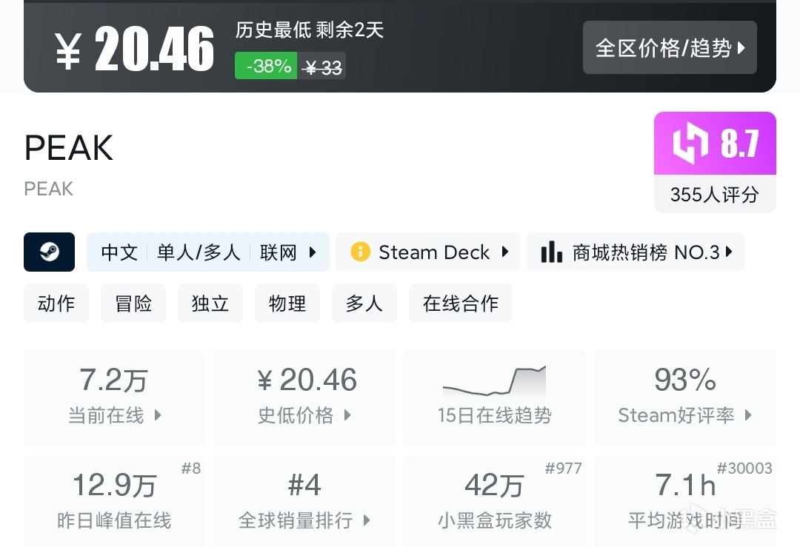
Task: Expand the 中文 单人/多人 联网 details arrow
Action: 313,252
